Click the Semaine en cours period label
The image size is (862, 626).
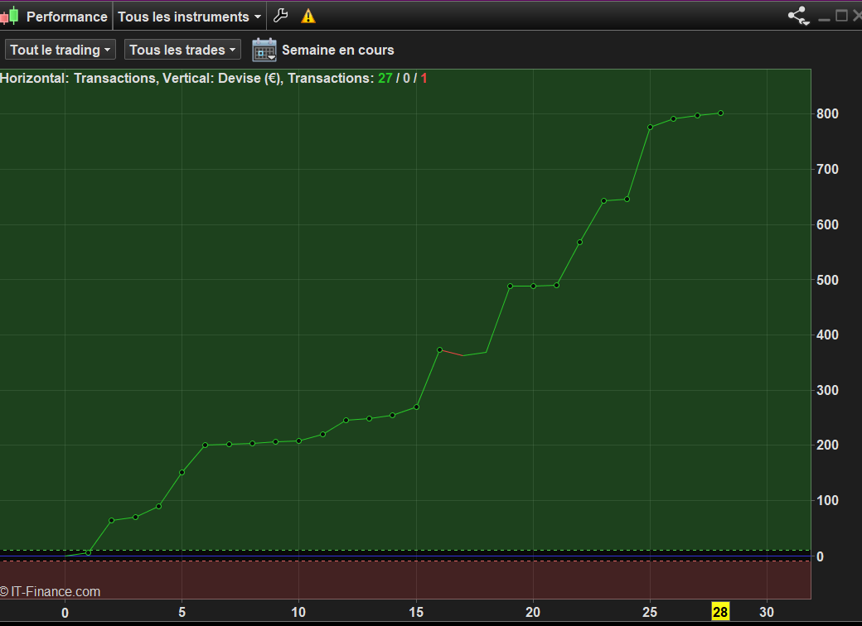(x=337, y=50)
